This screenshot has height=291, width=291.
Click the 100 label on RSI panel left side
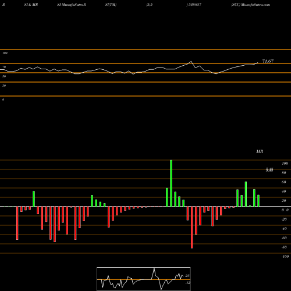pos(5,53)
